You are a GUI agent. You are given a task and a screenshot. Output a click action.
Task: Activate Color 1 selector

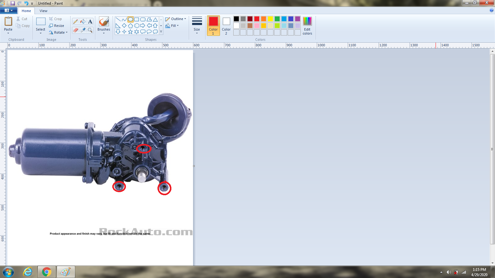(213, 26)
